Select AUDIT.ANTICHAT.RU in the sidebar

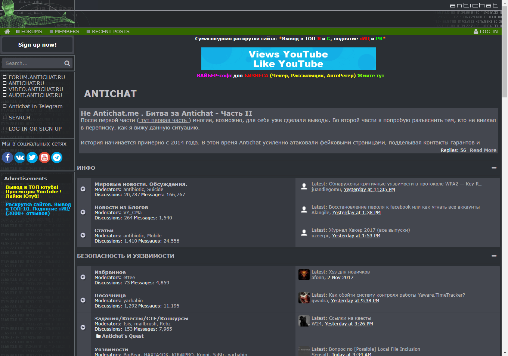click(35, 95)
